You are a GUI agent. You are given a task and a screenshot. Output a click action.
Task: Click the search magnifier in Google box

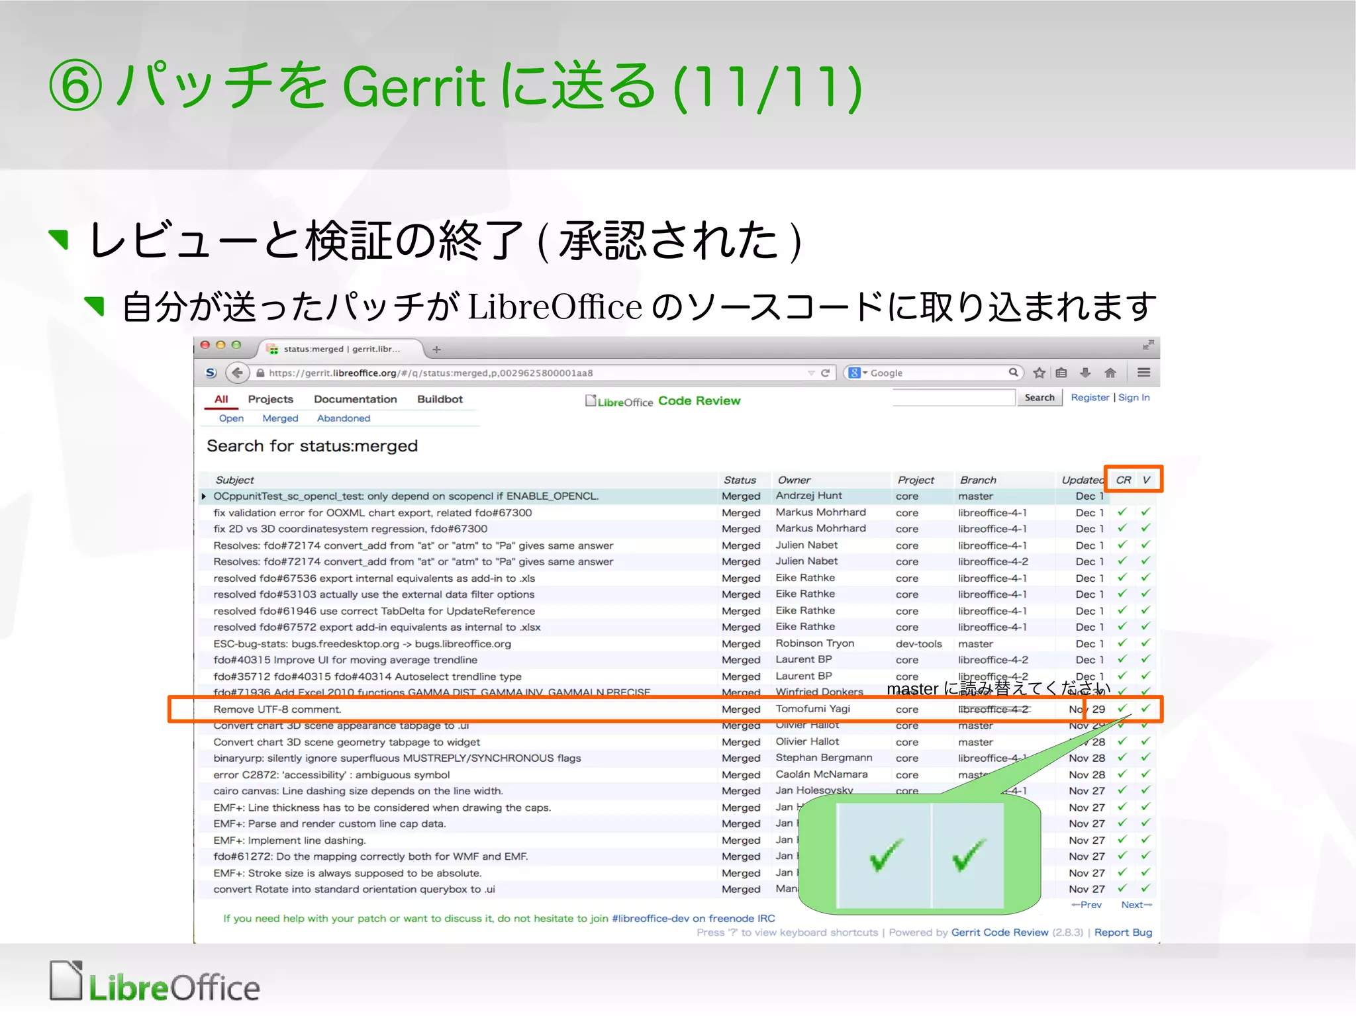(1013, 373)
